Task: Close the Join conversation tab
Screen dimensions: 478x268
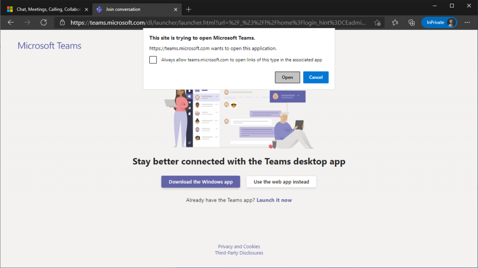Action: click(176, 9)
